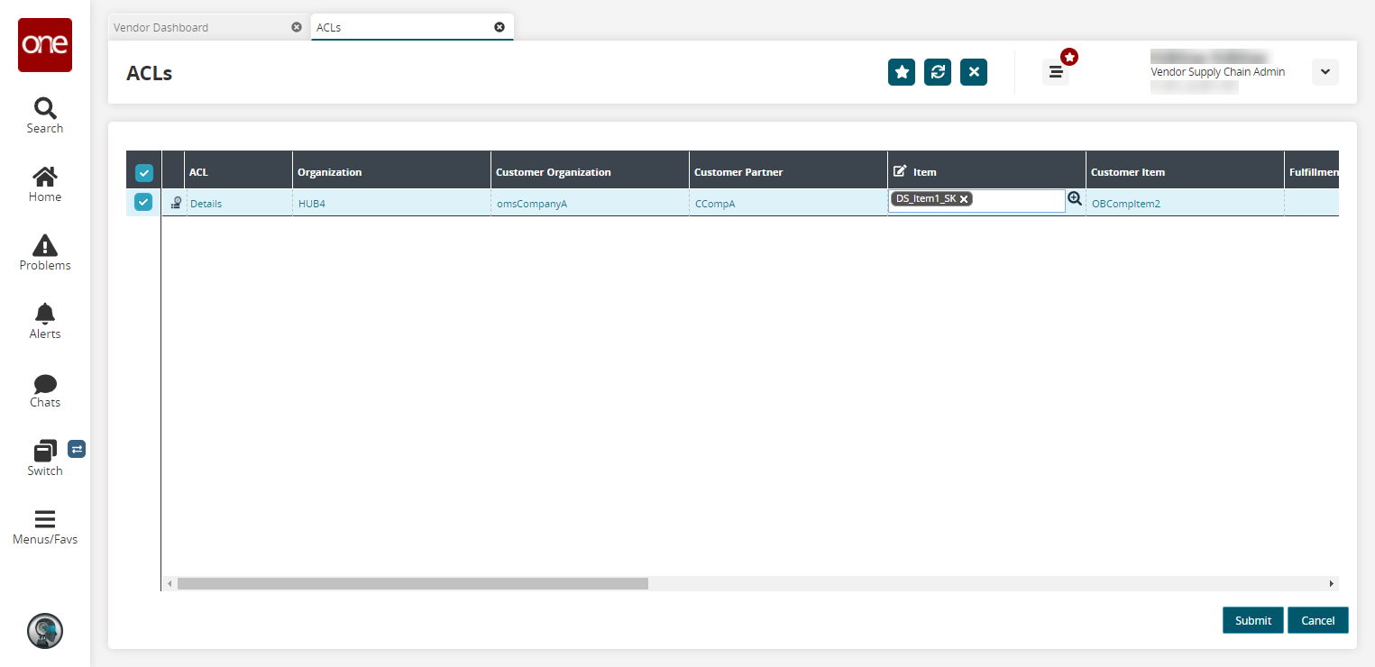The image size is (1375, 667).
Task: Click the ONE logo icon
Action: pos(45,45)
